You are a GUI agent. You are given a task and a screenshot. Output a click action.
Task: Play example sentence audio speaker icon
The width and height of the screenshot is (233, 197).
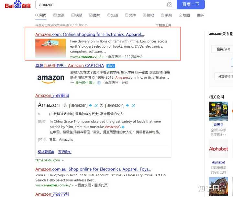click(x=123, y=127)
